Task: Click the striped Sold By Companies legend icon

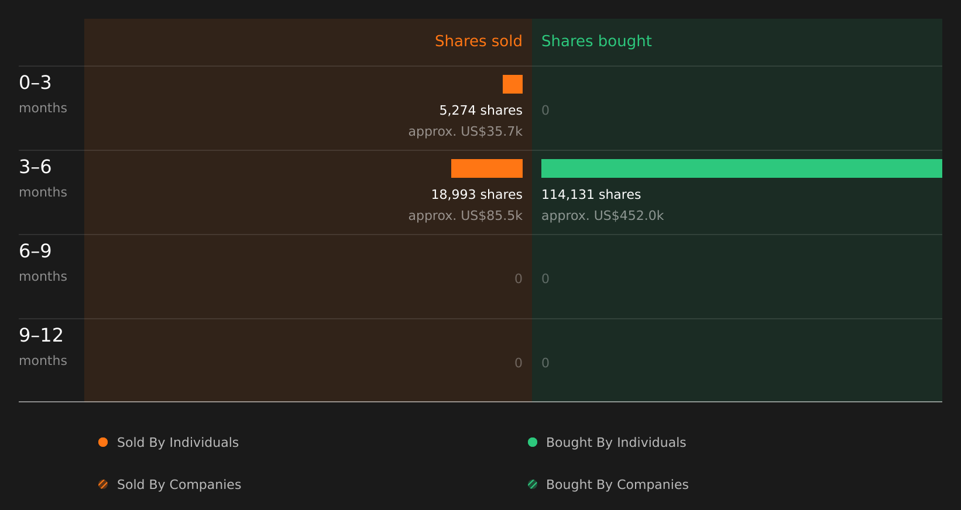Action: click(x=103, y=484)
